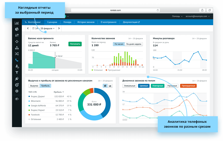Image resolution: width=223 pixels, height=141 pixels.
Task: Select the phone calltracking sidebar icon
Action: click(17, 60)
